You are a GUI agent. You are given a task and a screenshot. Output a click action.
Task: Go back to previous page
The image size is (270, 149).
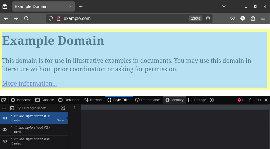tap(6, 18)
